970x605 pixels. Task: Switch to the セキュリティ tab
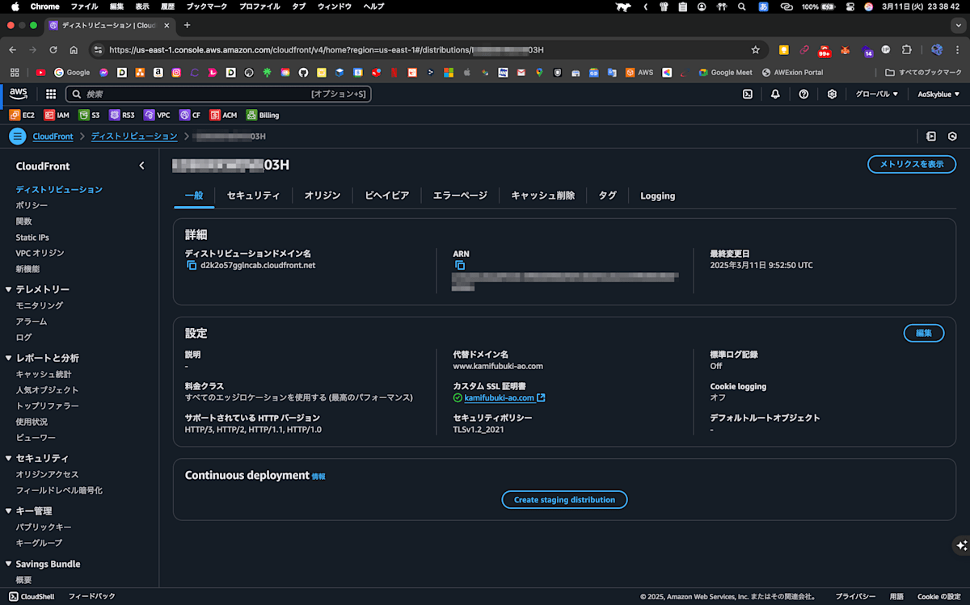[x=253, y=195]
